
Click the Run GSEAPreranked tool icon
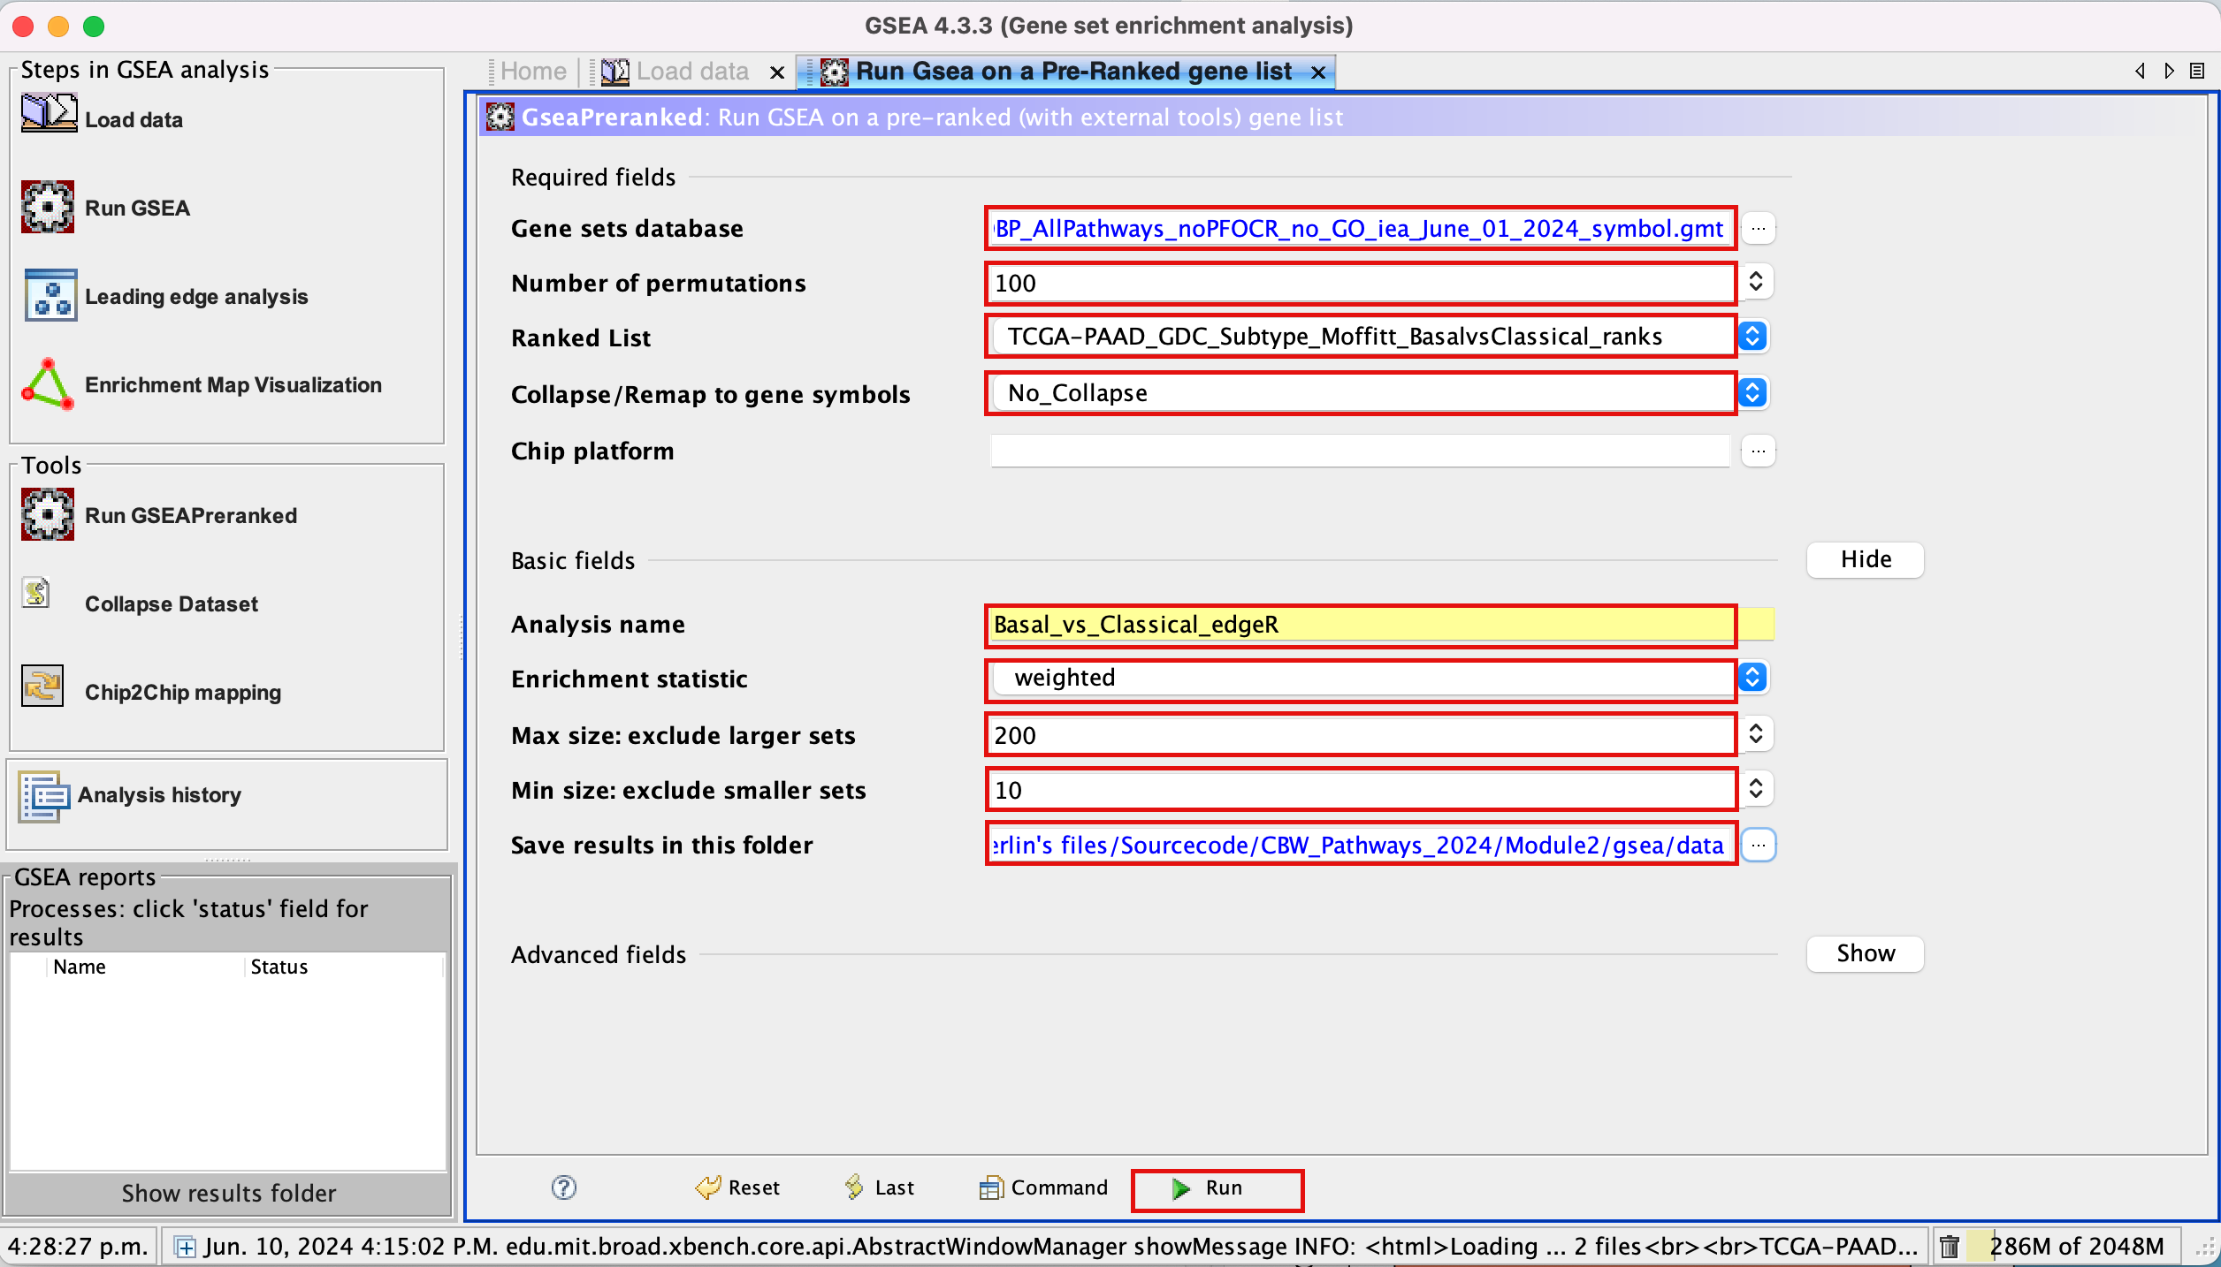pos(47,512)
